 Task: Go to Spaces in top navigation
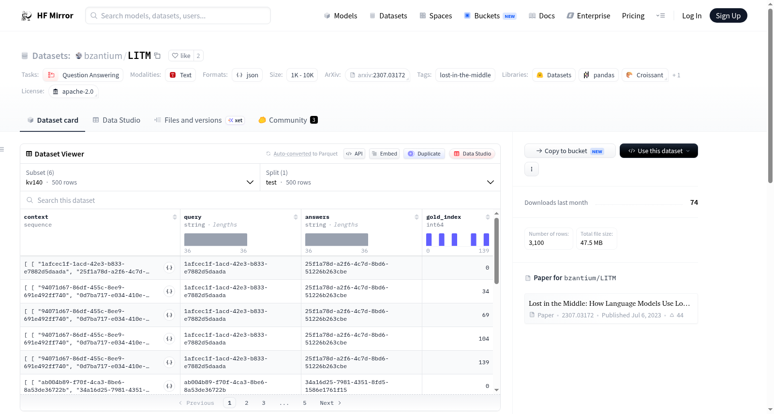436,16
